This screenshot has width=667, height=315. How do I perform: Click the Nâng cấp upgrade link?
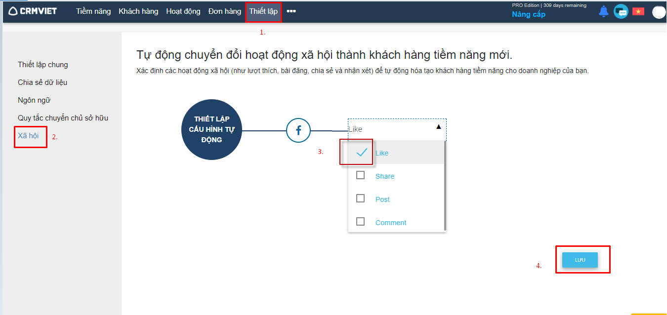(x=528, y=14)
